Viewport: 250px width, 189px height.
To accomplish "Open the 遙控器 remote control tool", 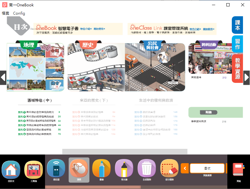I will (56, 168).
